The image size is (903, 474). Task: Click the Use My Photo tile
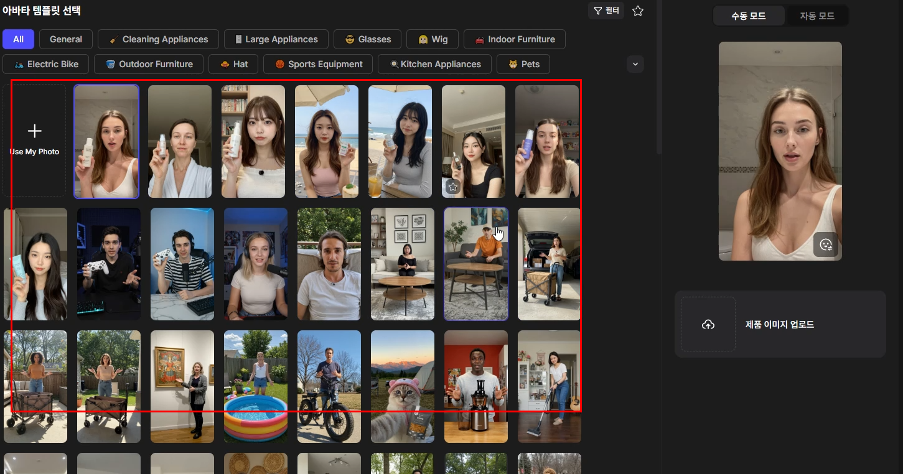click(34, 141)
